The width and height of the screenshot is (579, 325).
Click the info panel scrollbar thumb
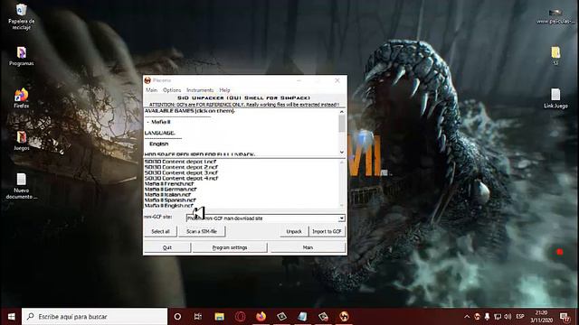[342, 123]
